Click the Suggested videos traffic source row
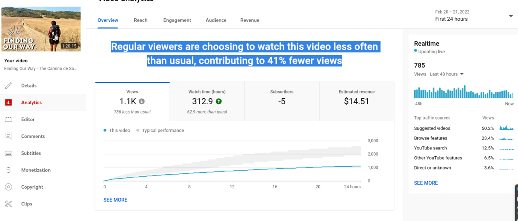This screenshot has width=518, height=221. point(432,128)
